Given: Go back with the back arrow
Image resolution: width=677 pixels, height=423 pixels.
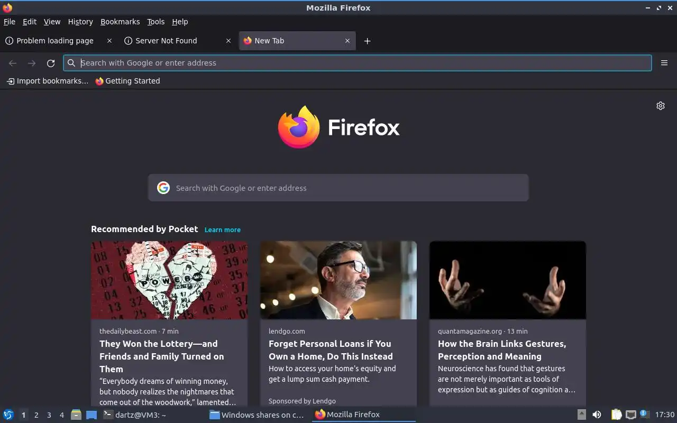Looking at the screenshot, I should coord(13,63).
